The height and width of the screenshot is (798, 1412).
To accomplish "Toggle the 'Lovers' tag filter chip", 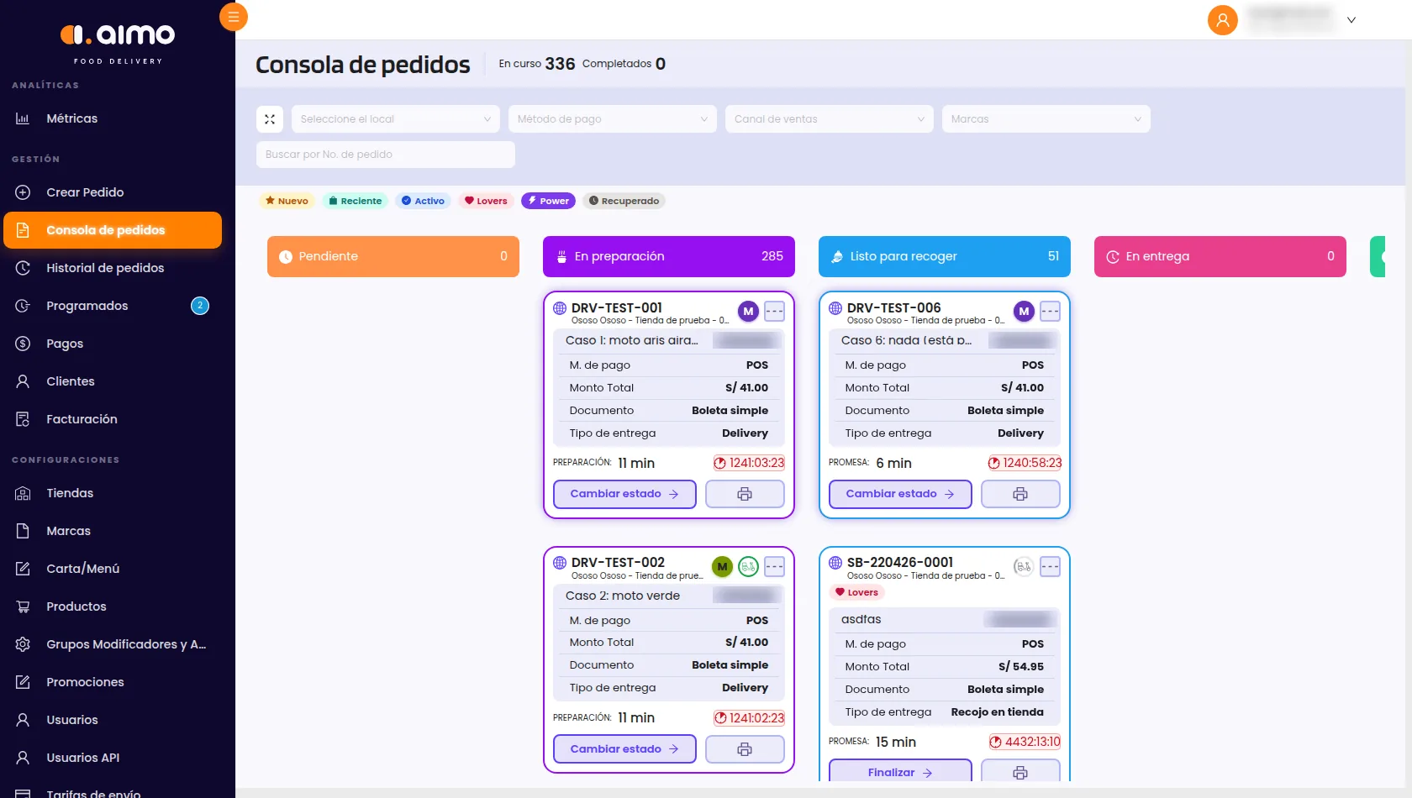I will [x=486, y=201].
